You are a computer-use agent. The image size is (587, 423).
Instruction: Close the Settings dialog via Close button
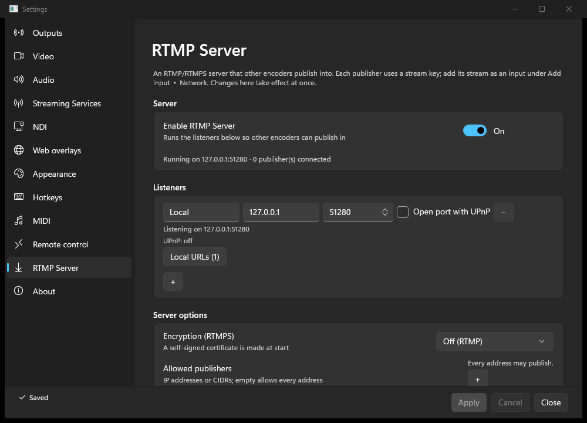click(x=551, y=402)
